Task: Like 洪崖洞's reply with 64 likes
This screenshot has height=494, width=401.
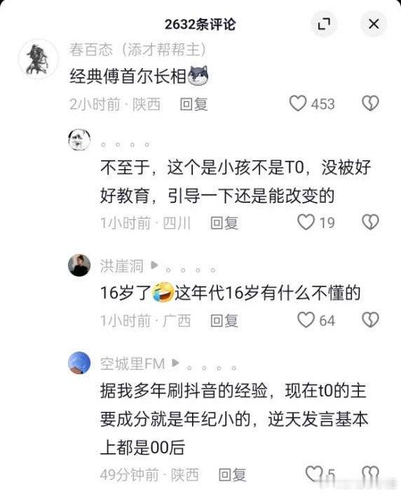Action: point(306,320)
